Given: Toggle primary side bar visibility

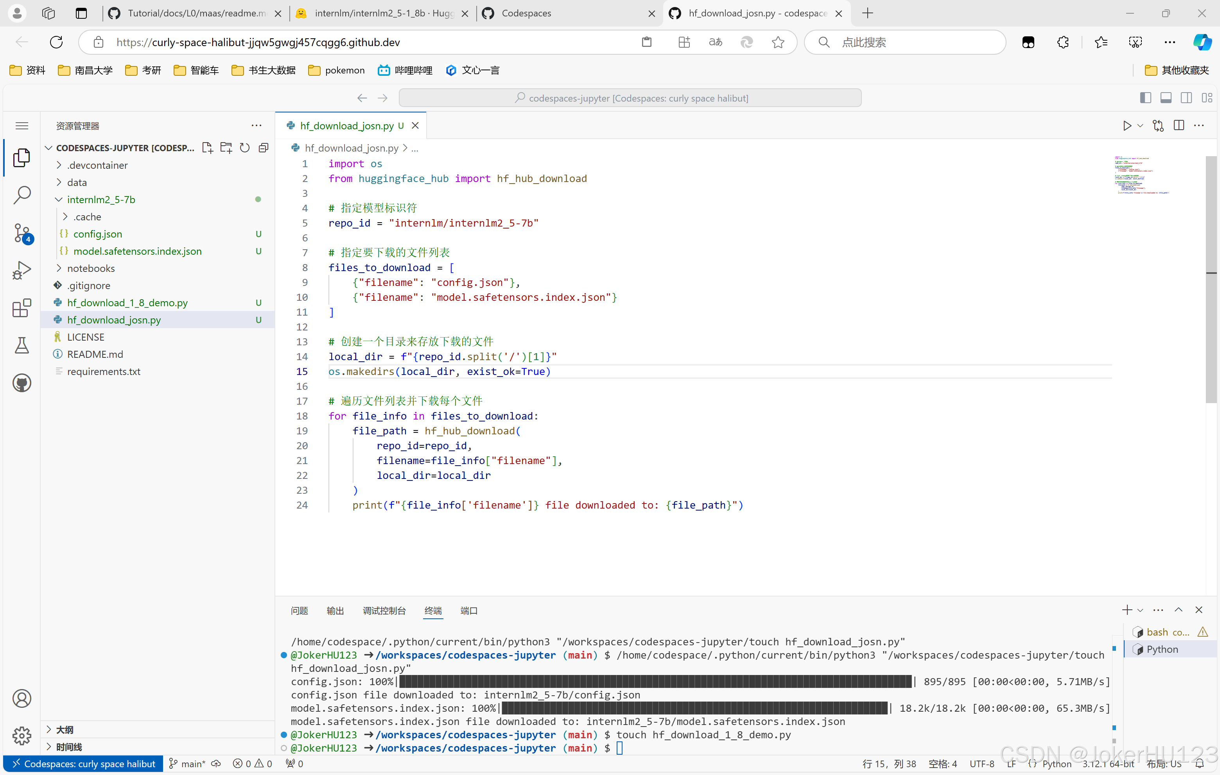Looking at the screenshot, I should [1145, 98].
